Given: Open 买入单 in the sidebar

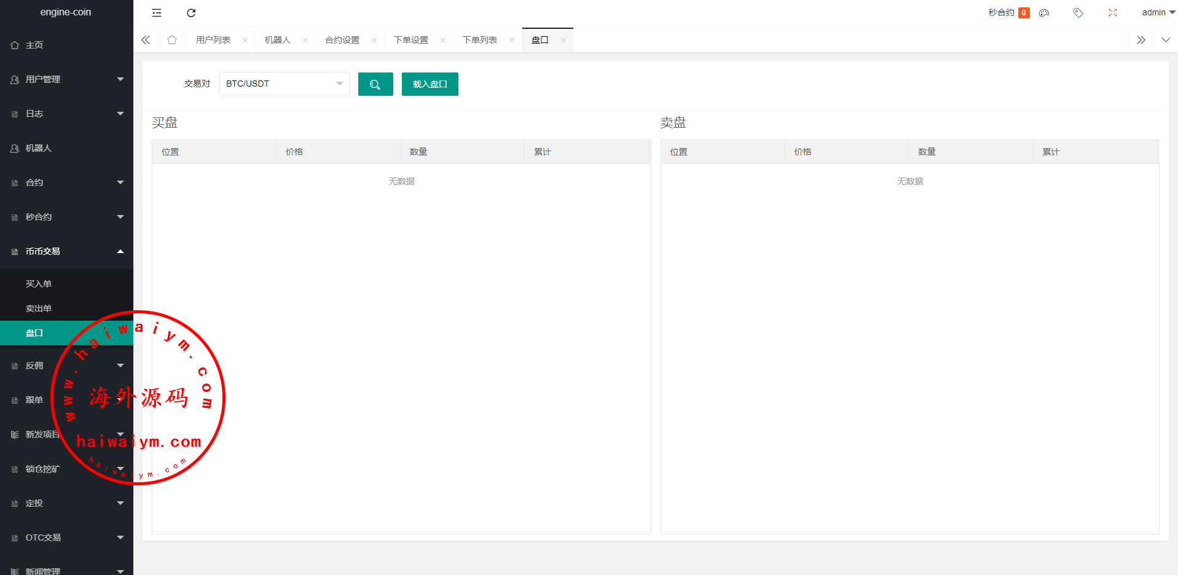Looking at the screenshot, I should click(39, 284).
